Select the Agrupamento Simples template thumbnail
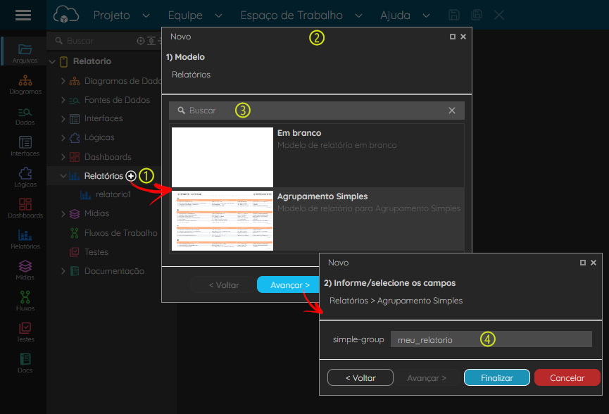The image size is (609, 414). 222,220
